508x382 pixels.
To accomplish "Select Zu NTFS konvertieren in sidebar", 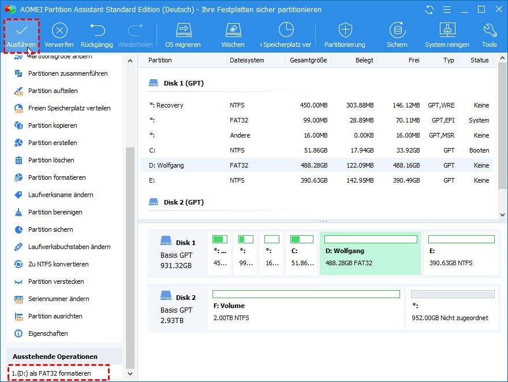I will point(65,264).
